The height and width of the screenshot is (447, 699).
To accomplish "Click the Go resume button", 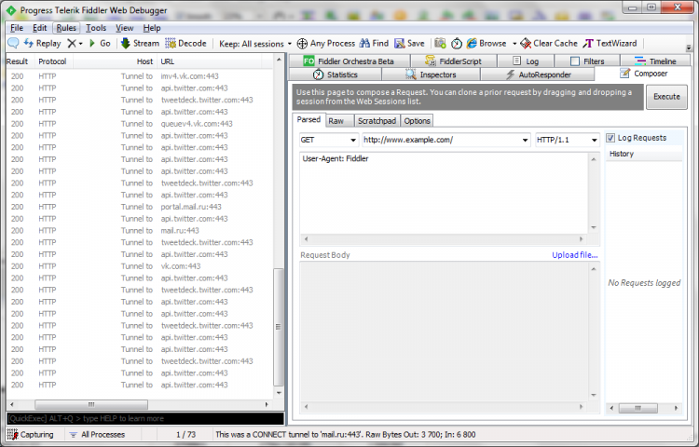I will (100, 43).
